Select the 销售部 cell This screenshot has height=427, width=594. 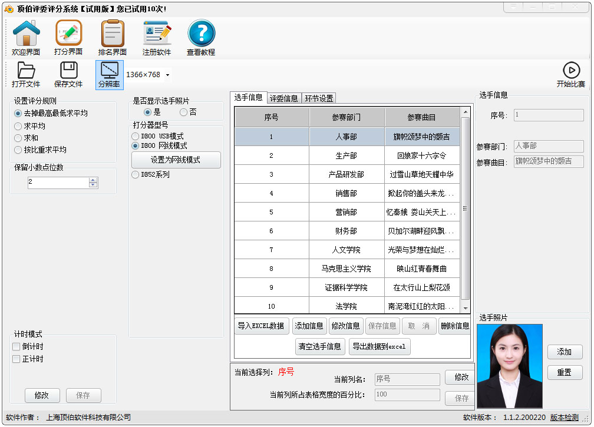(346, 193)
